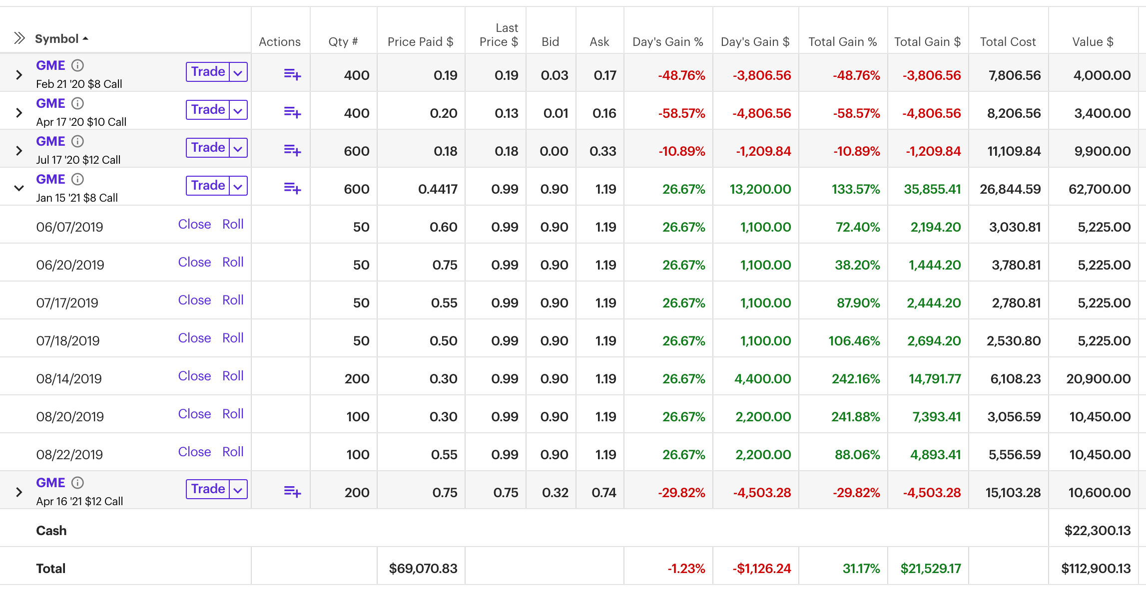The image size is (1146, 593).
Task: Sort by Symbol column header
Action: tap(61, 38)
